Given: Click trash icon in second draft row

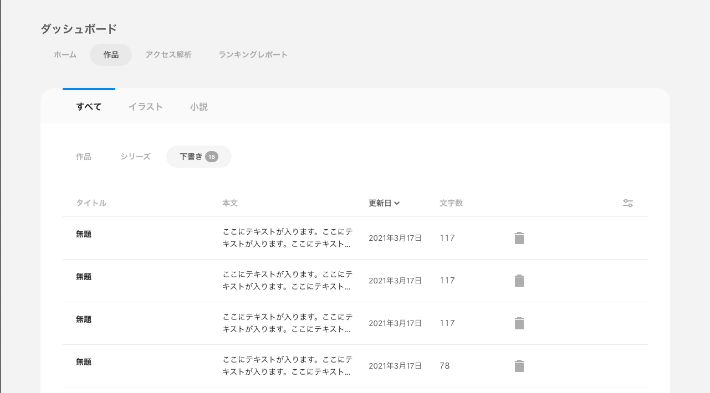Looking at the screenshot, I should point(519,281).
